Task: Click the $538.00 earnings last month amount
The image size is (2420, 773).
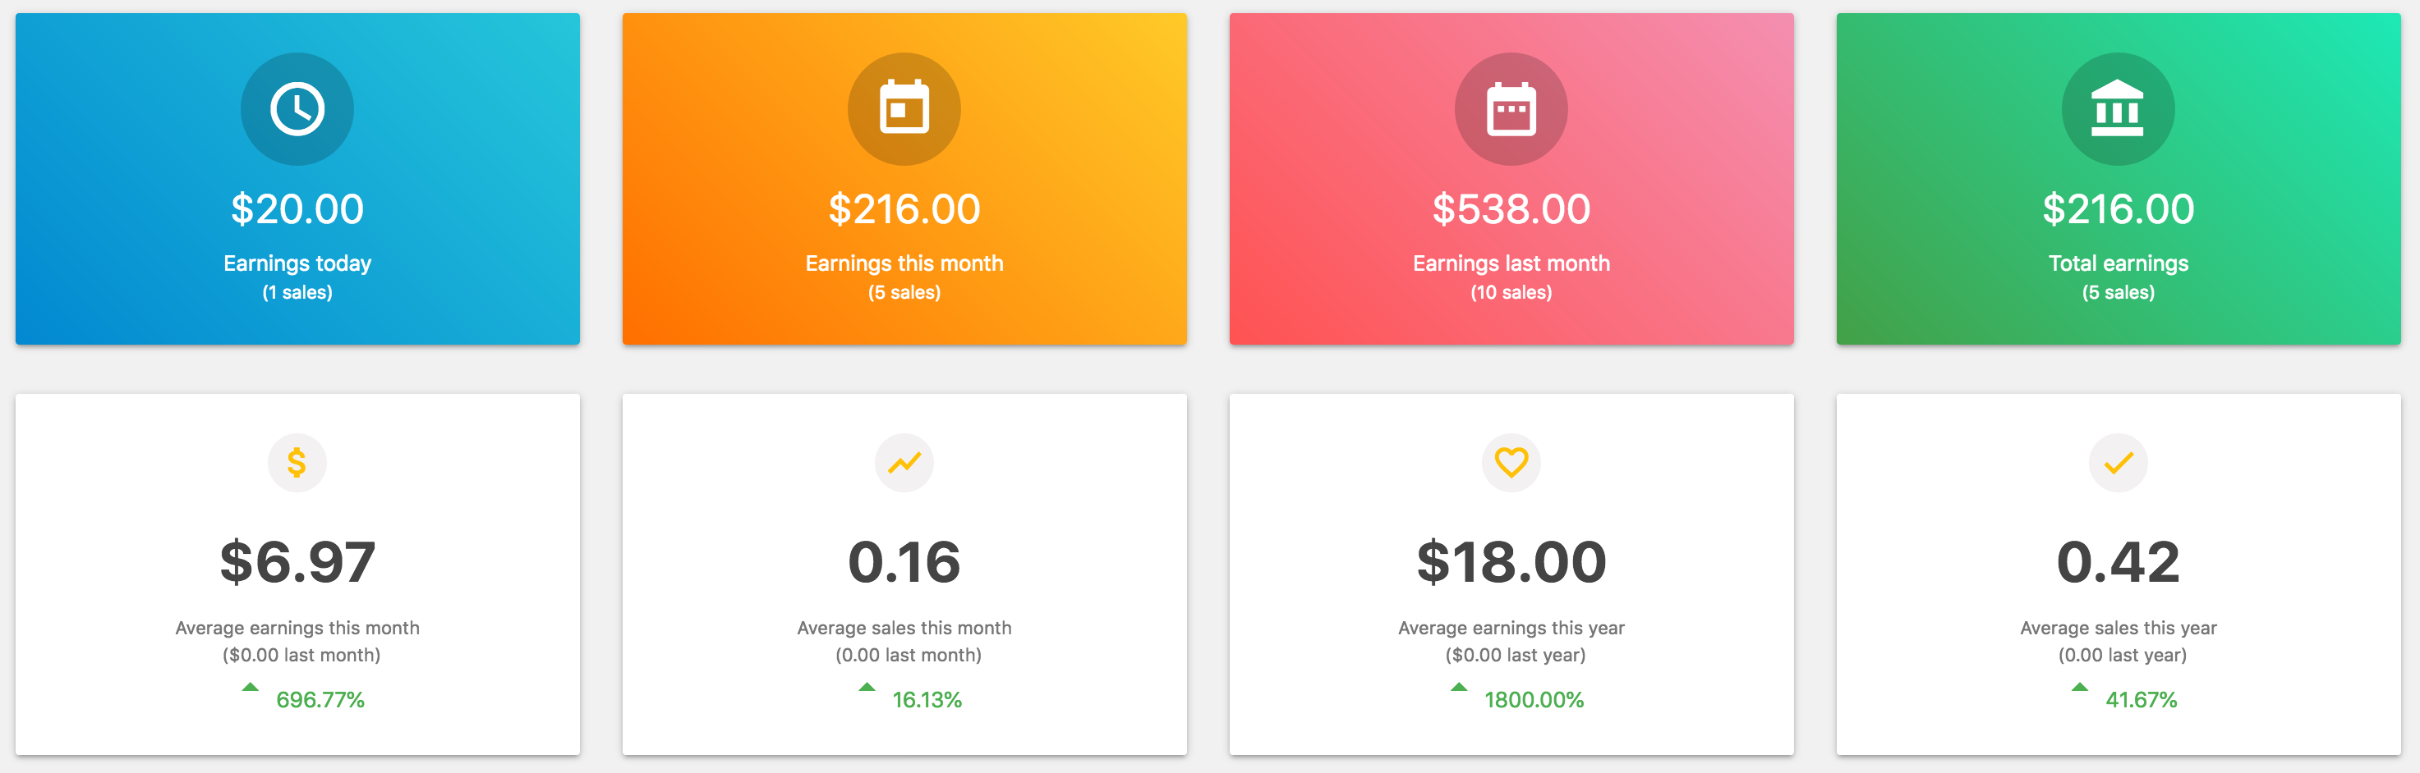Action: 1511,209
